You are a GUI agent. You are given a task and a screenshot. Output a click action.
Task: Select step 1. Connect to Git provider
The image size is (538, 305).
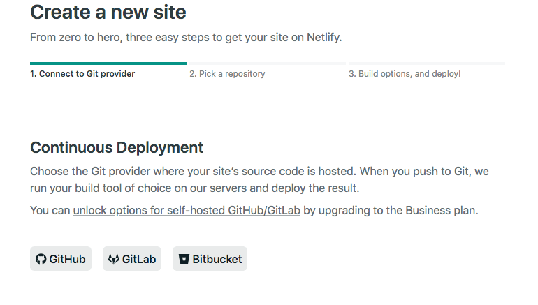coord(82,74)
